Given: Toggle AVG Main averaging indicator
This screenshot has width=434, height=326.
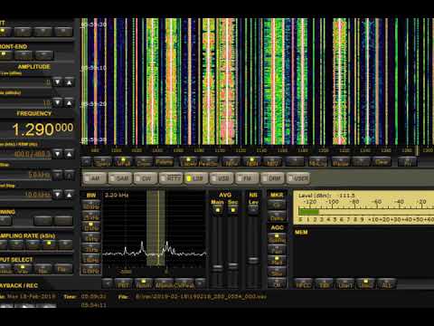Looking at the screenshot, I should (217, 209).
